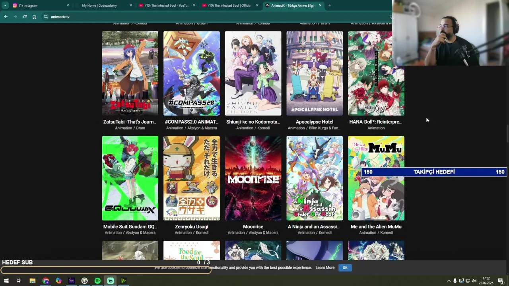
Task: Reload the animecix.tv page
Action: tap(25, 17)
